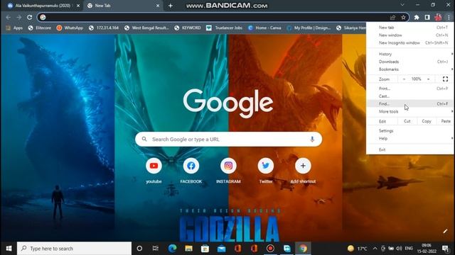The image size is (455, 255).
Task: Click the browser forward arrow
Action: (19, 17)
